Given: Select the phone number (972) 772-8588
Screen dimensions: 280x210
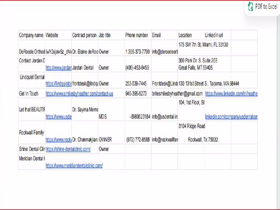Looking at the screenshot, I should click(138, 140).
